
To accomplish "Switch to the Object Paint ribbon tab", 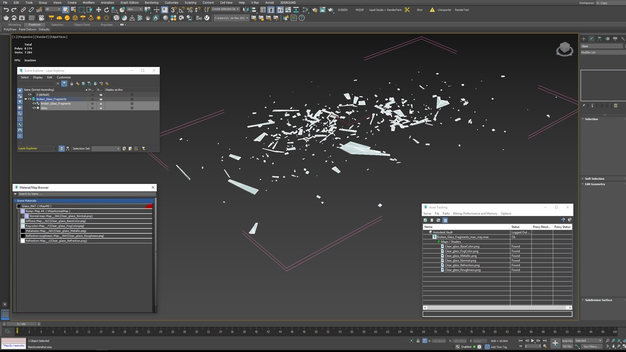I will pyautogui.click(x=82, y=25).
